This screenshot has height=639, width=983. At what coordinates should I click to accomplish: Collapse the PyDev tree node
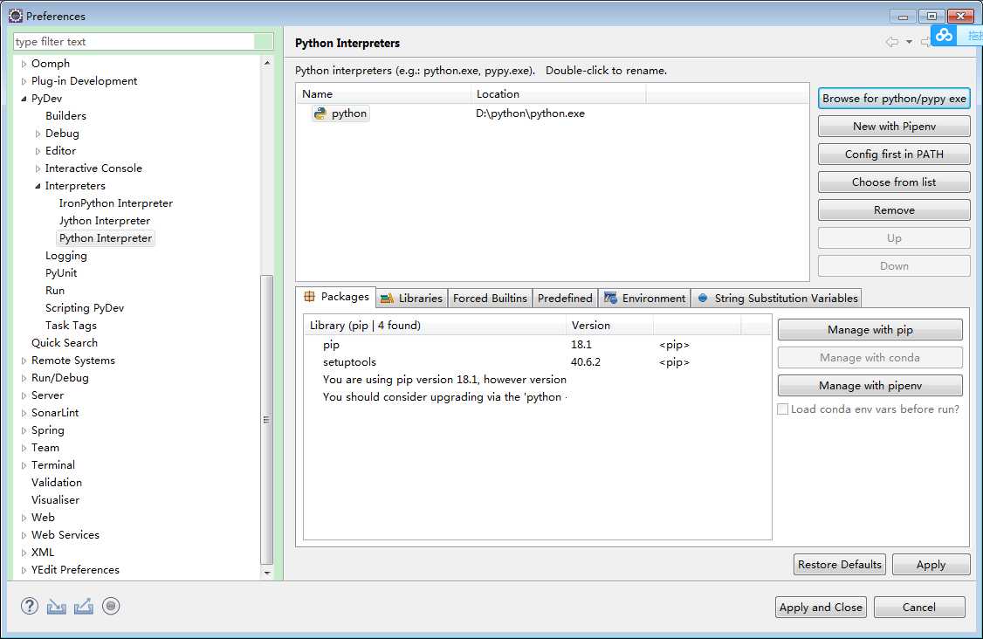click(24, 99)
